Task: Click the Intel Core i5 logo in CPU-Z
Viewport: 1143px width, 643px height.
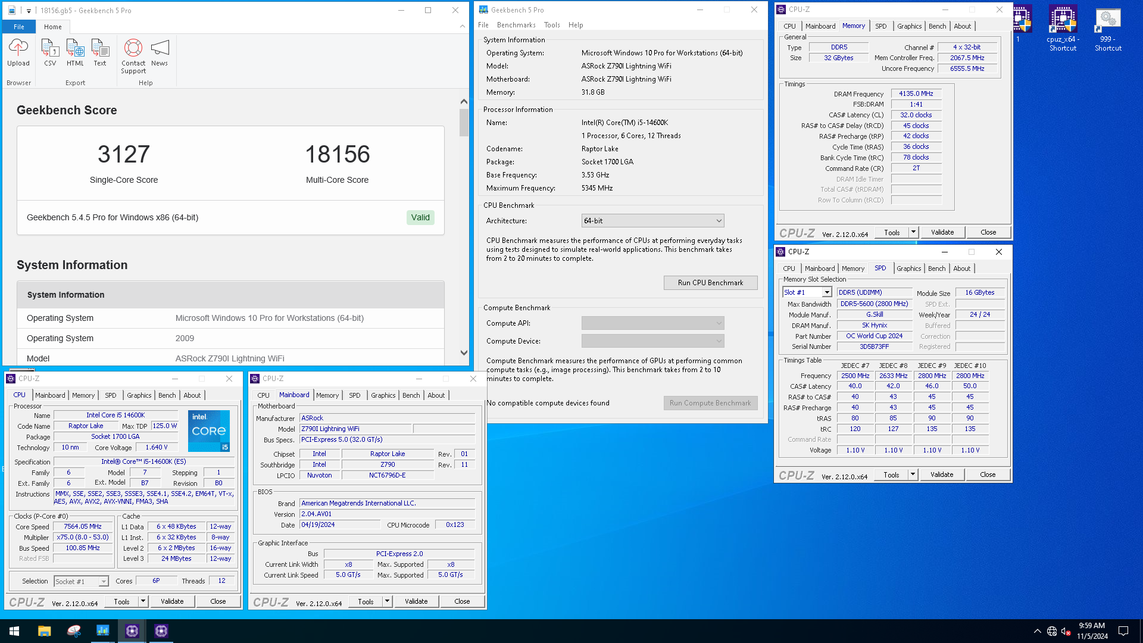Action: (x=208, y=431)
